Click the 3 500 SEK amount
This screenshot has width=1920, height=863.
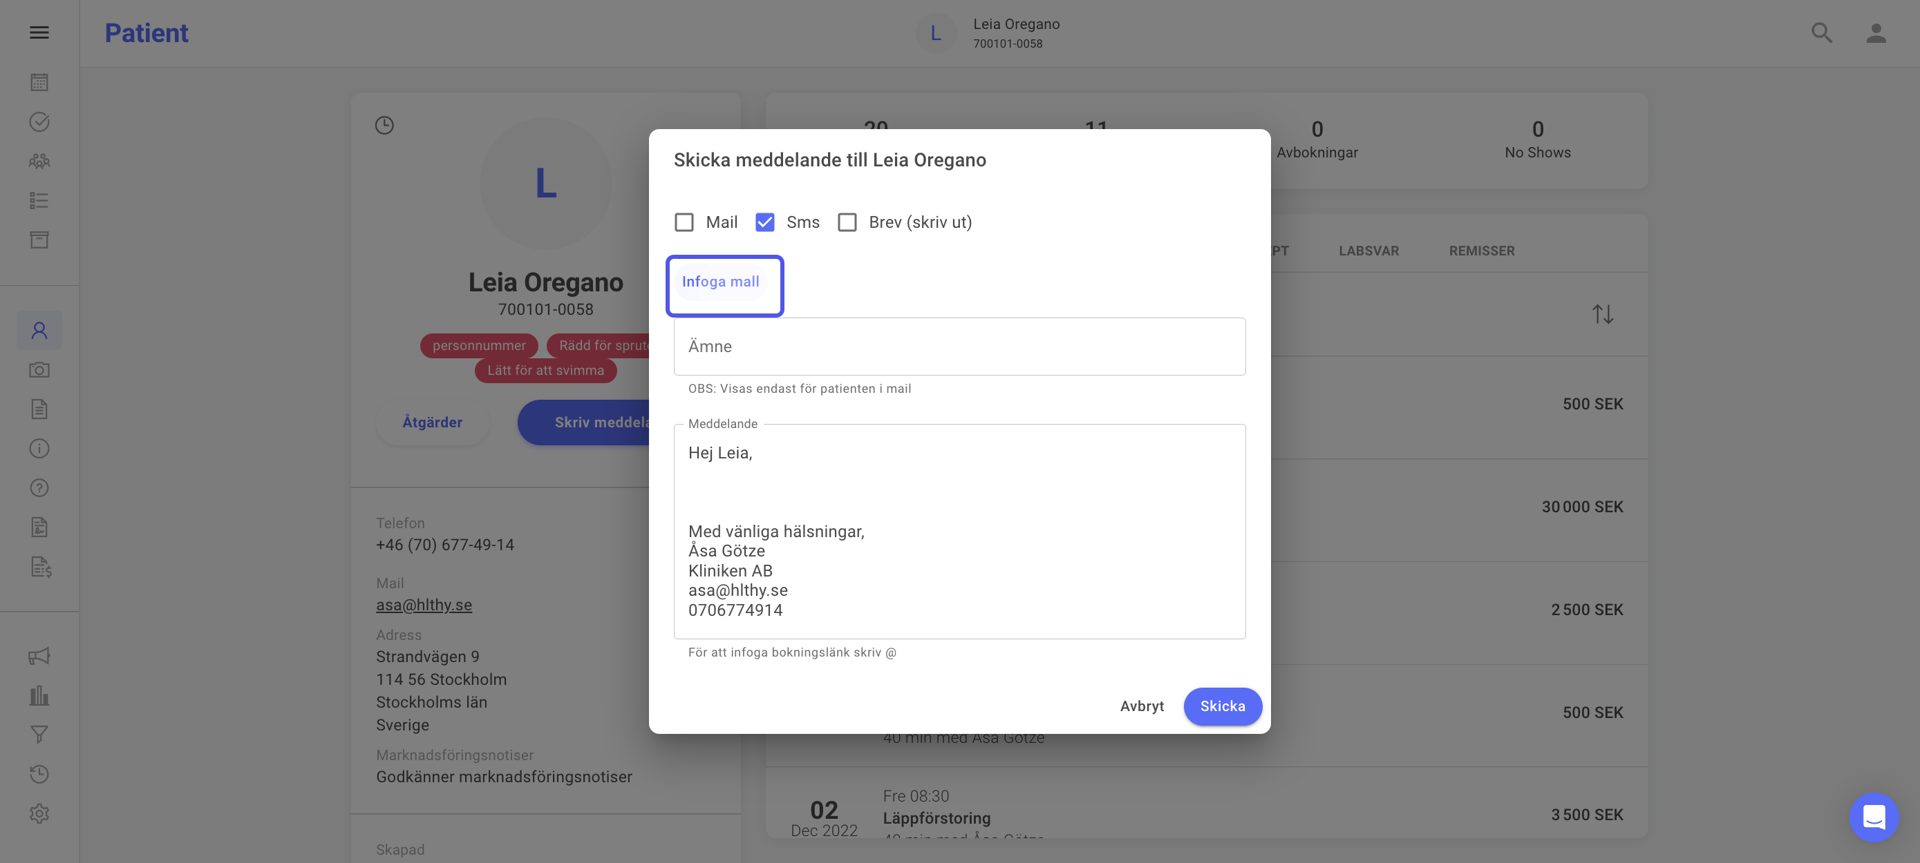tap(1587, 815)
